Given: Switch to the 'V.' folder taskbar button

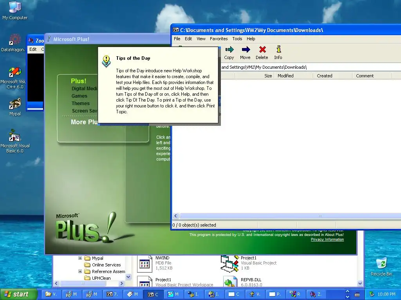Looking at the screenshot, I should coord(51,294).
